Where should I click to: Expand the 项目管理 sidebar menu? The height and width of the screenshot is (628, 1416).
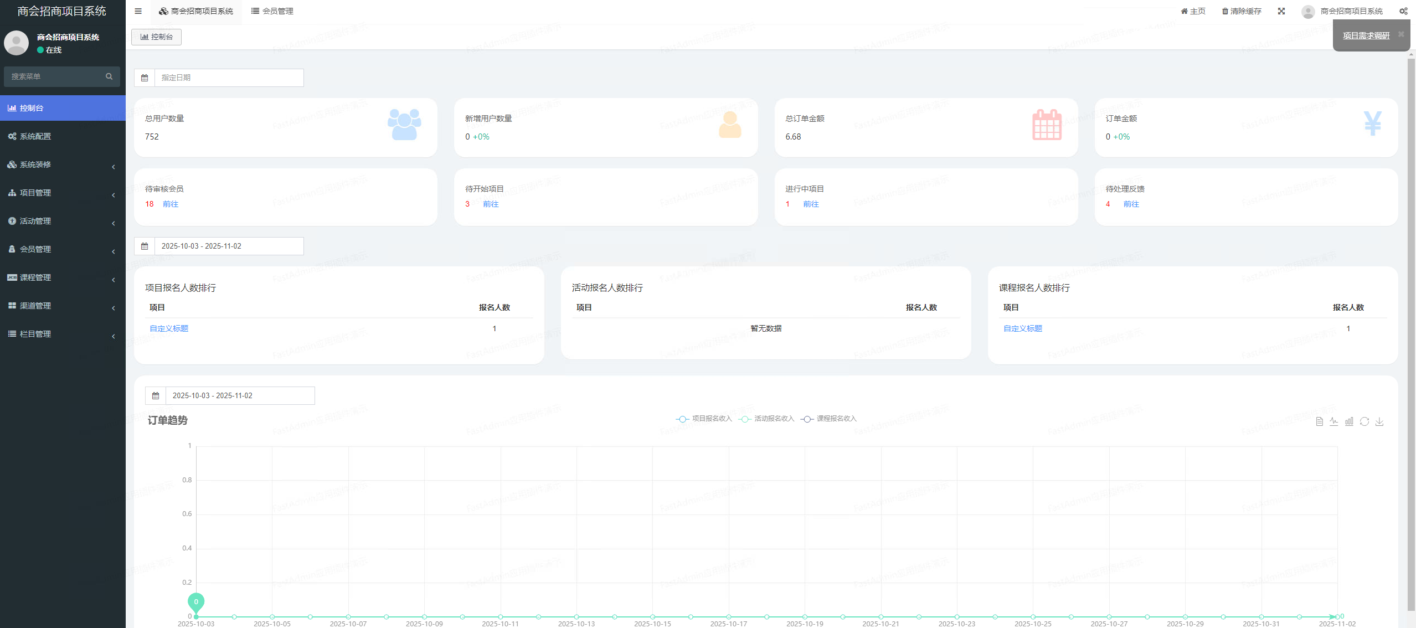(x=62, y=193)
